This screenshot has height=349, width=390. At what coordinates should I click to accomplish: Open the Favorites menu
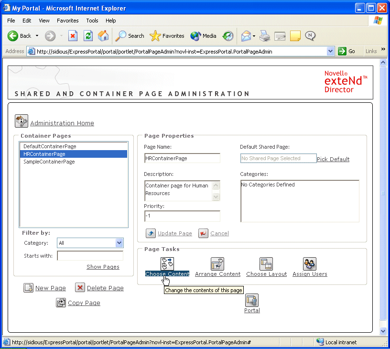(67, 21)
